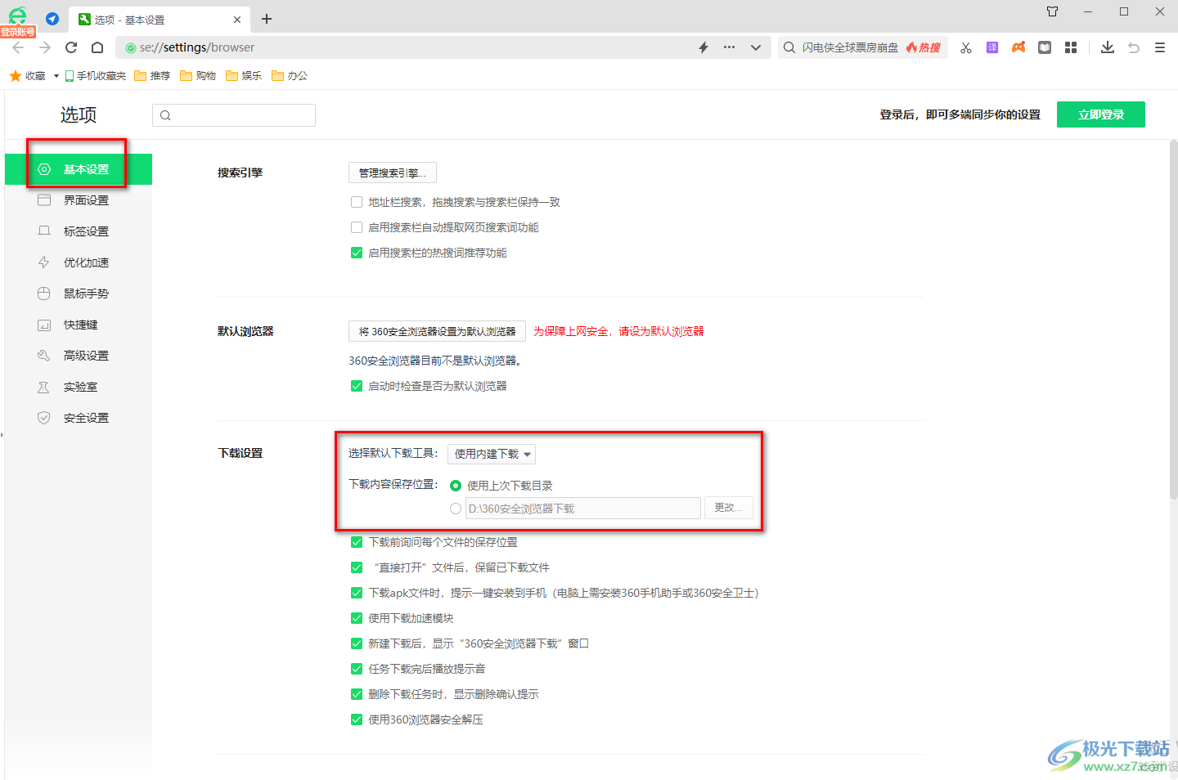
Task: Click the green 立即登录 button
Action: pos(1101,114)
